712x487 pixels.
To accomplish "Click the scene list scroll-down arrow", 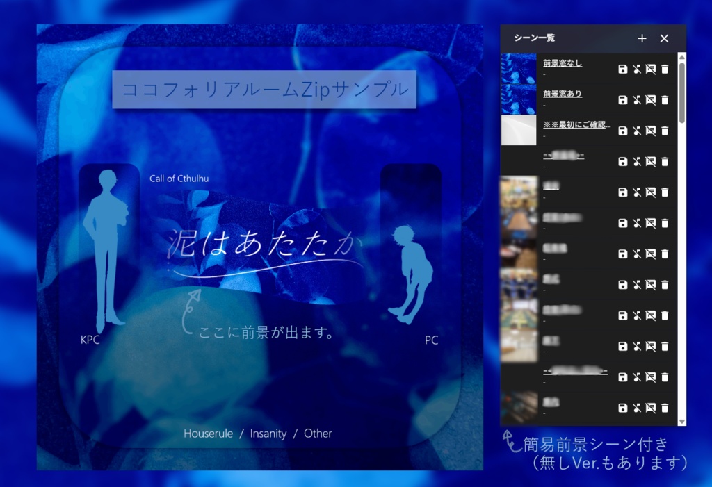I will (681, 422).
